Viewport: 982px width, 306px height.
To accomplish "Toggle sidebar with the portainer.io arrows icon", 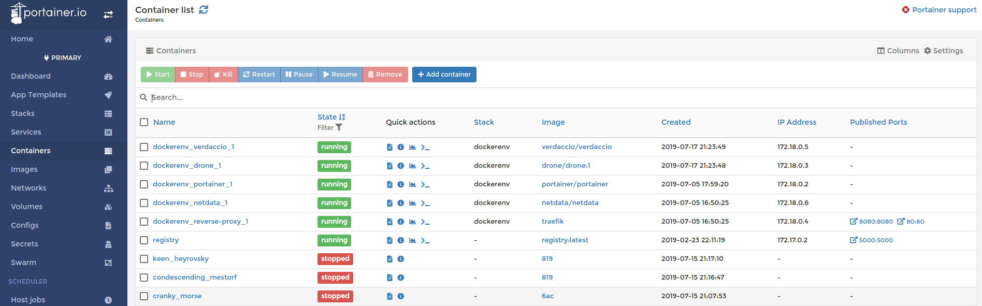I will coord(108,14).
